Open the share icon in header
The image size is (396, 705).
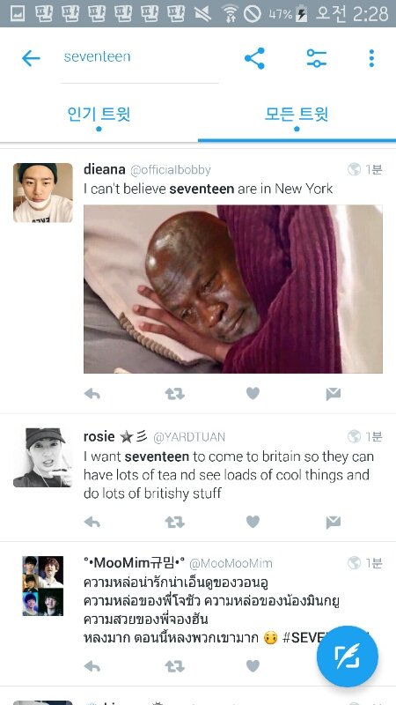(x=254, y=58)
